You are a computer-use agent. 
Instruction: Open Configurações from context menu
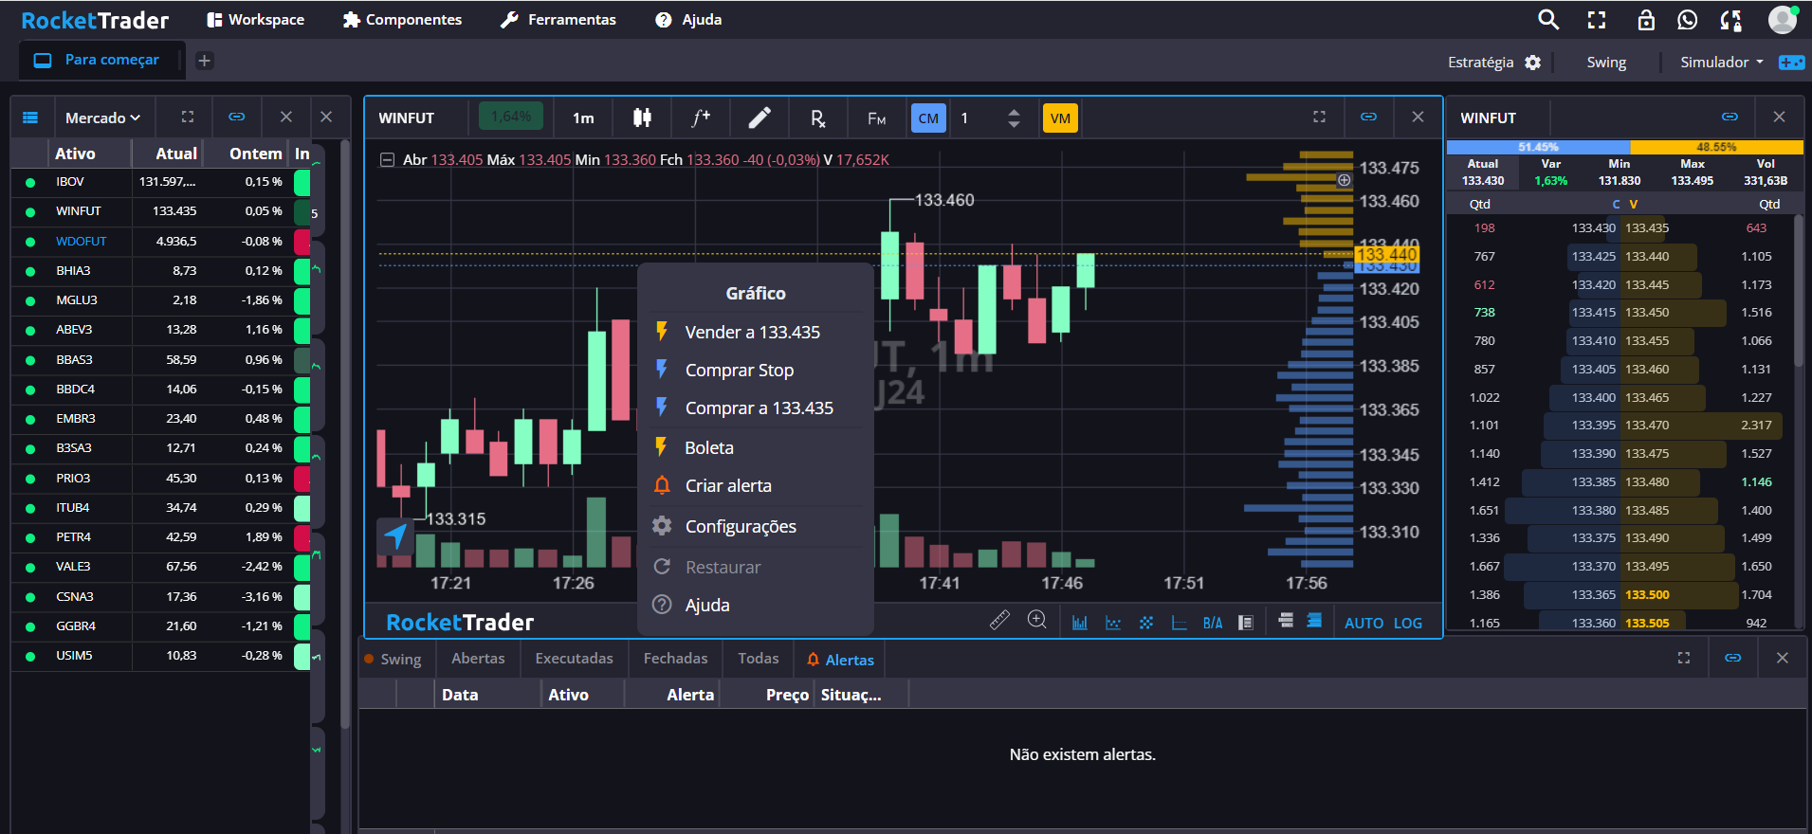pyautogui.click(x=755, y=526)
